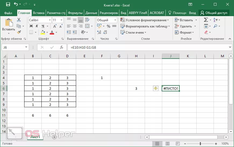This screenshot has height=147, width=234.
Task: Click the Find and Select magnifier icon
Action: coord(215,26)
